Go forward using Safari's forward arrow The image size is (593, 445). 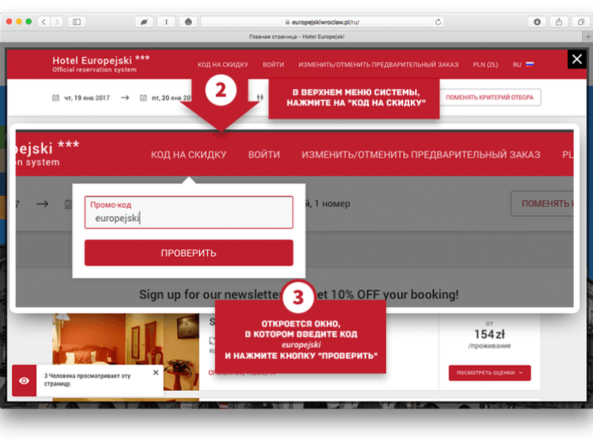coord(57,22)
